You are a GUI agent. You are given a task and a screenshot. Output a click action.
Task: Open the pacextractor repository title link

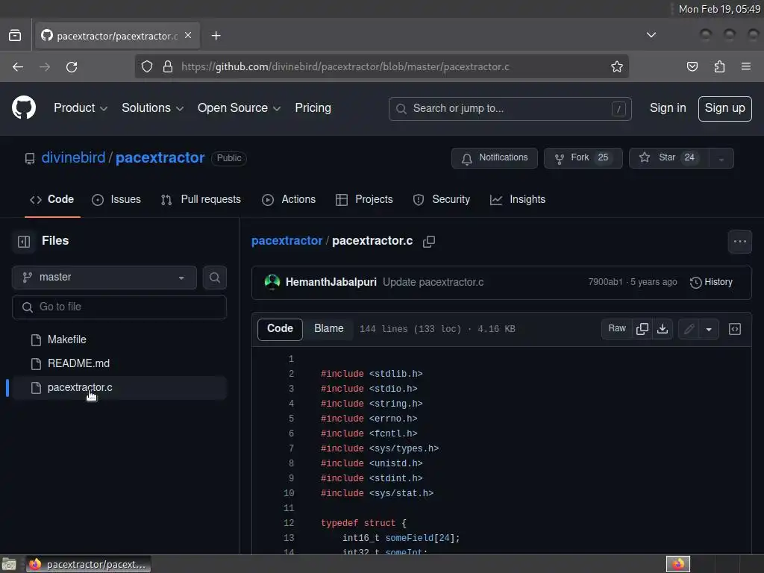tap(160, 158)
